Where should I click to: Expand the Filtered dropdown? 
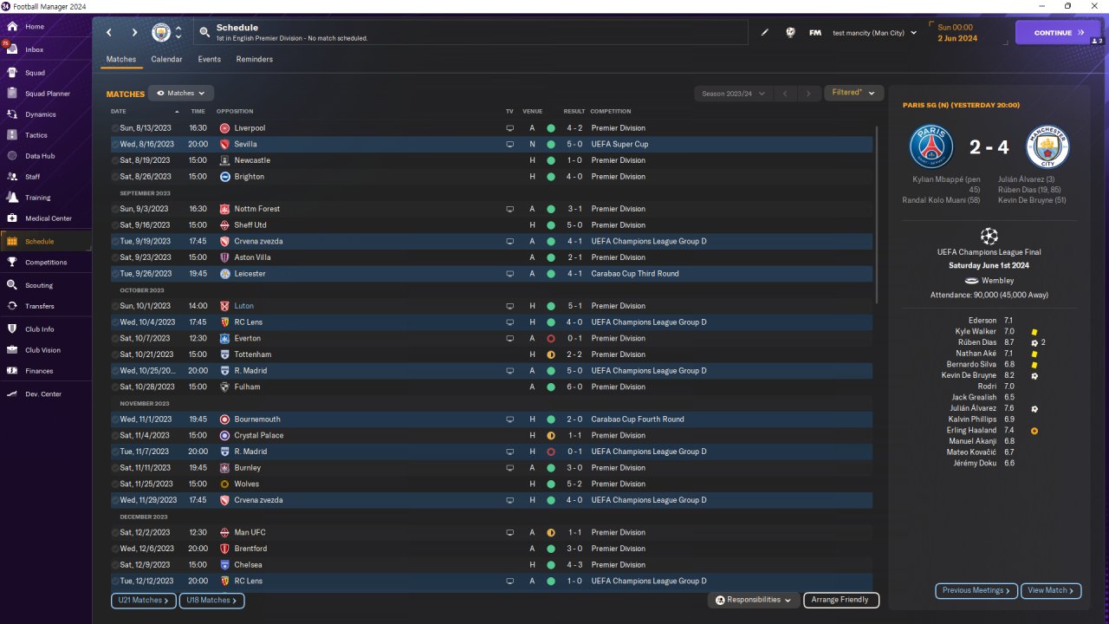pyautogui.click(x=853, y=93)
